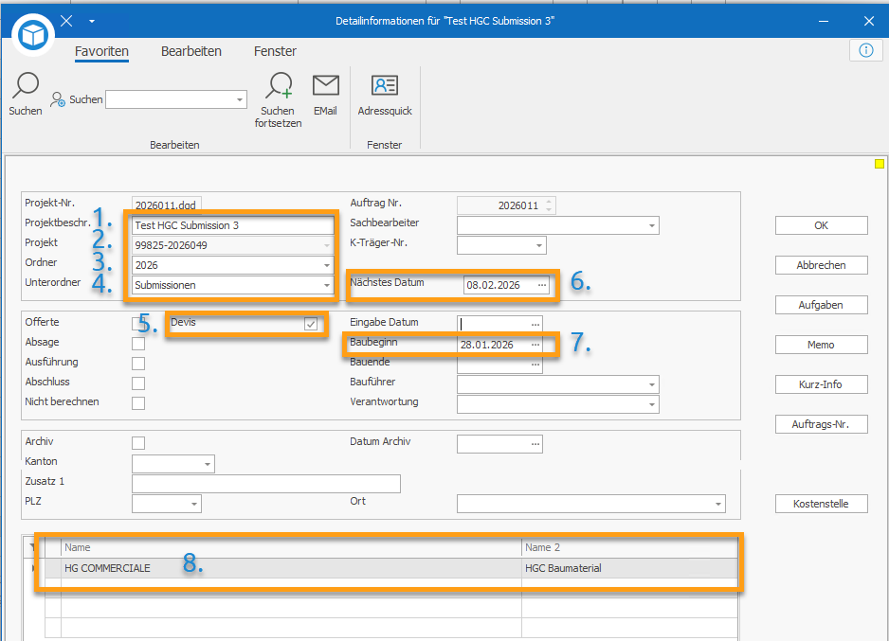Open date picker for Eingabe Datum

coord(535,325)
